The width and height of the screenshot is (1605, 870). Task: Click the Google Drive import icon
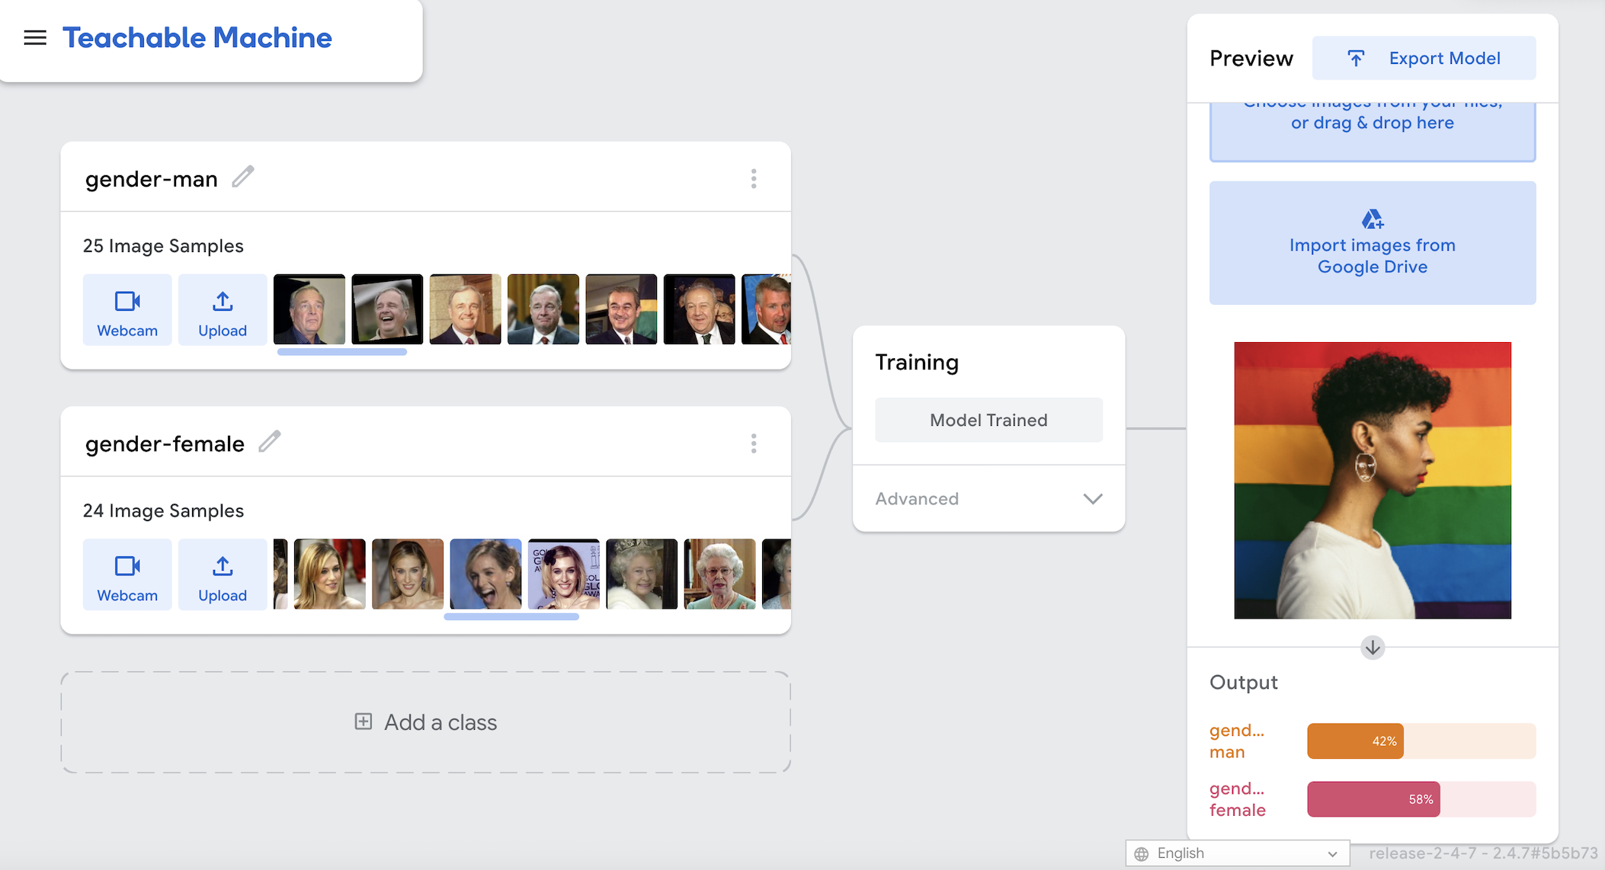coord(1372,219)
